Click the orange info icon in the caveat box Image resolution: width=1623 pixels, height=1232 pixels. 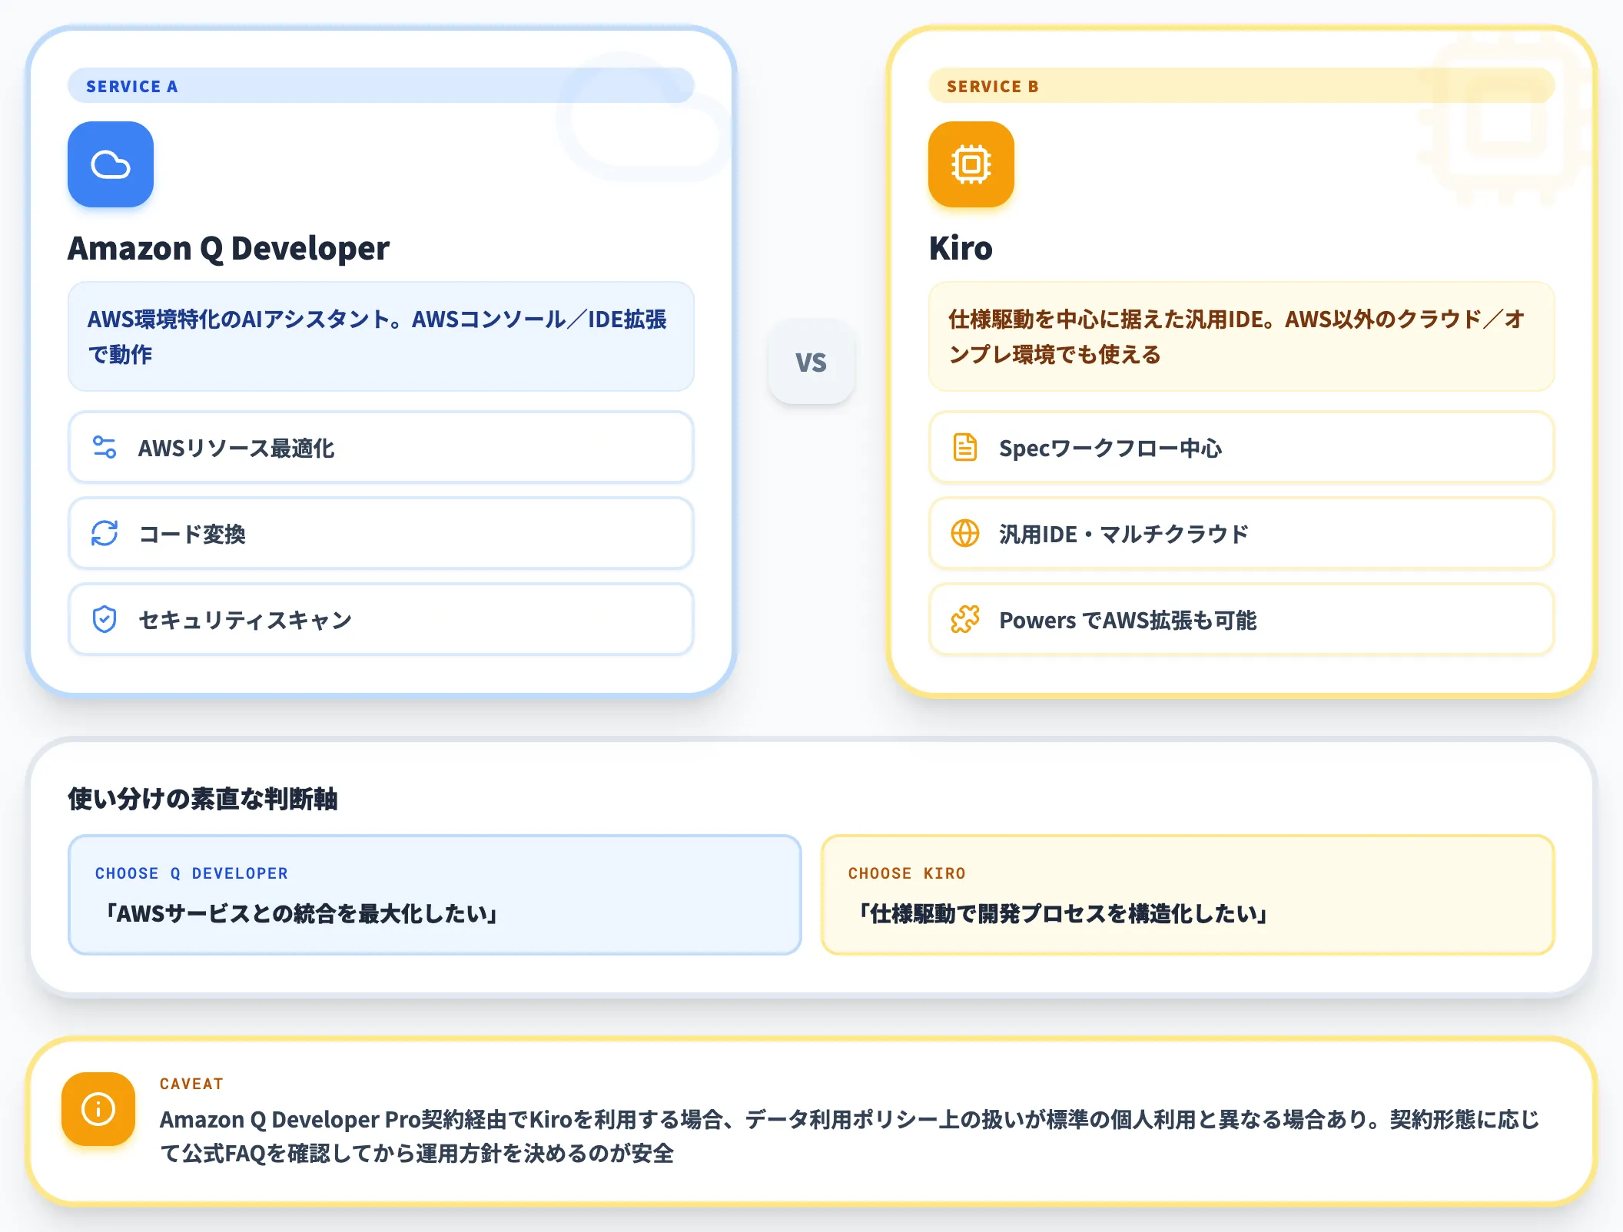point(98,1109)
